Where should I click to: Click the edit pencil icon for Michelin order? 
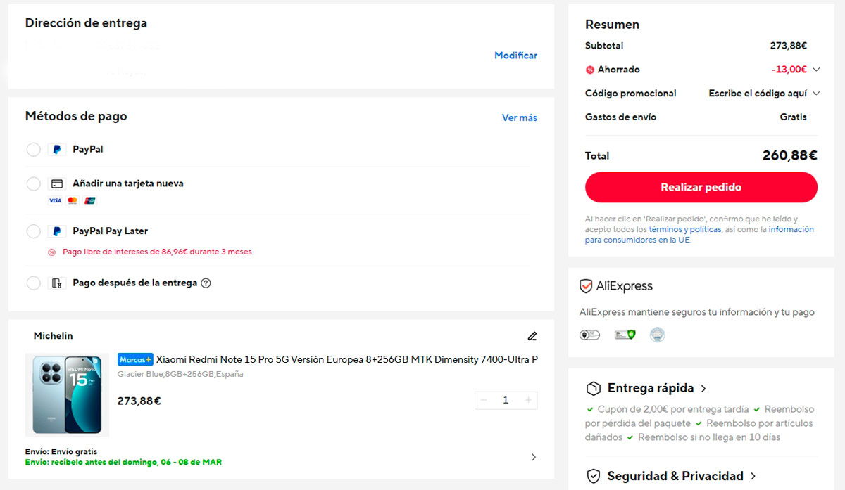532,336
